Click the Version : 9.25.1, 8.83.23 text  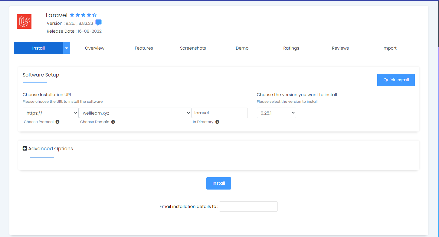[x=70, y=23]
